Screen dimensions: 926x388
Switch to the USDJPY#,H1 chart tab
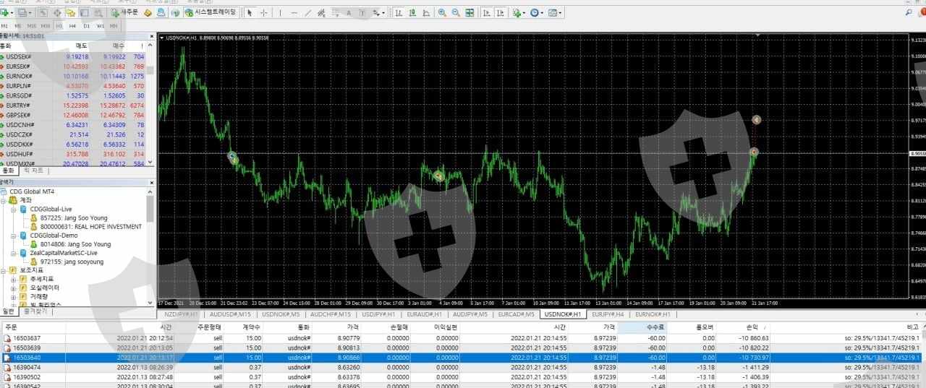click(379, 314)
